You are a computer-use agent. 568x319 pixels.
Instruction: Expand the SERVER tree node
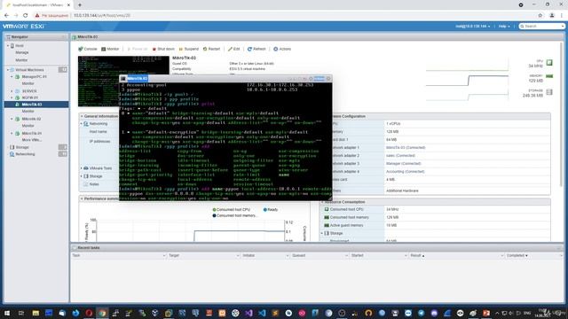coord(12,91)
